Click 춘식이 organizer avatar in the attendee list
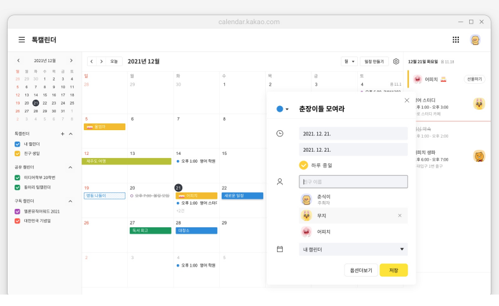The image size is (499, 306). 306,199
